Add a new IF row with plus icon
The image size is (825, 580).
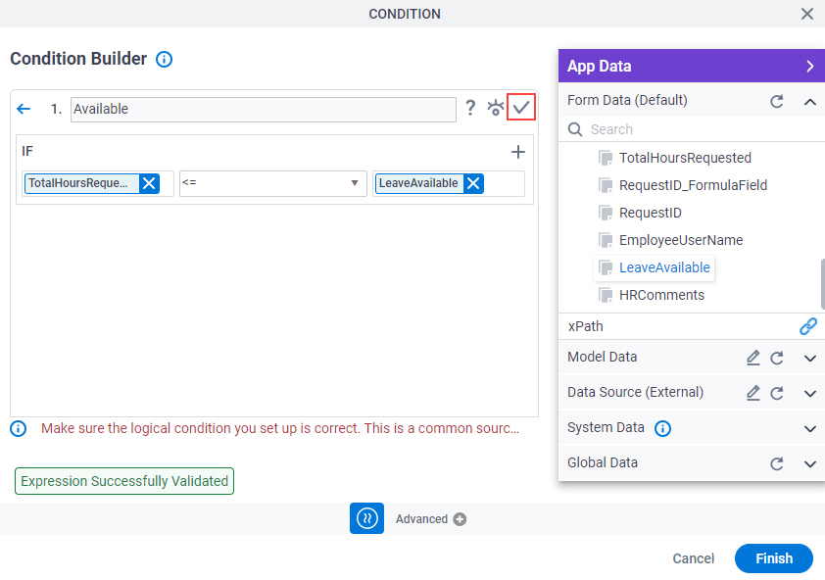coord(517,152)
